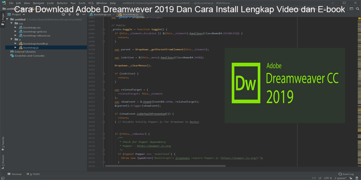Click the run-anything icon beside the search magnifier
Viewport: 361px width, 180px height.
coord(351,9)
